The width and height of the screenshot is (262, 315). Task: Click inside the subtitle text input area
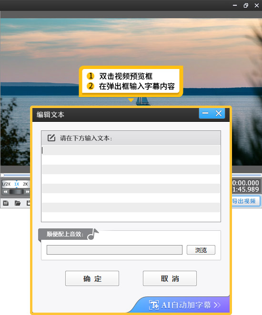(131, 183)
